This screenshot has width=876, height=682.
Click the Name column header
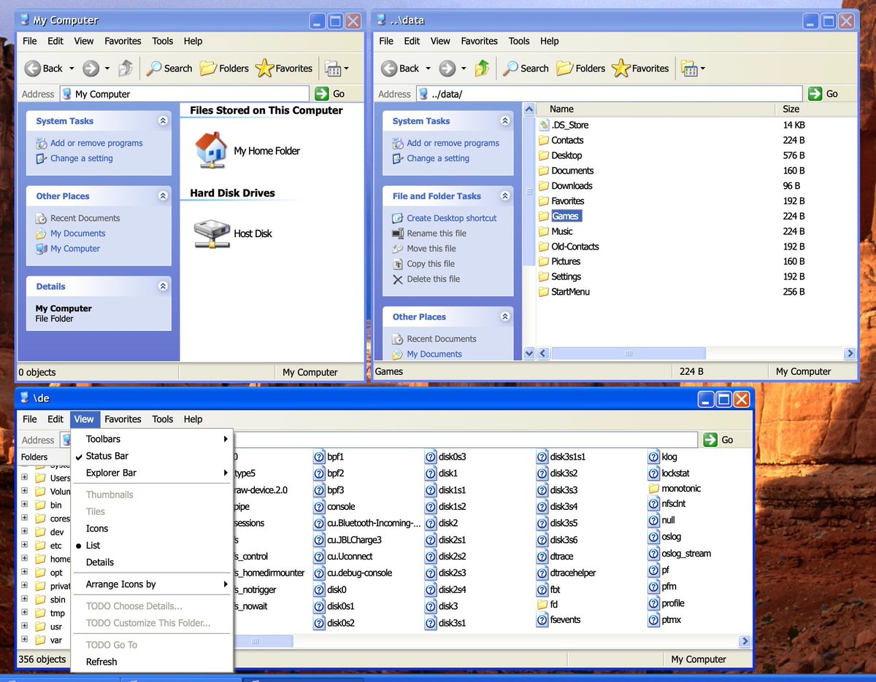656,109
